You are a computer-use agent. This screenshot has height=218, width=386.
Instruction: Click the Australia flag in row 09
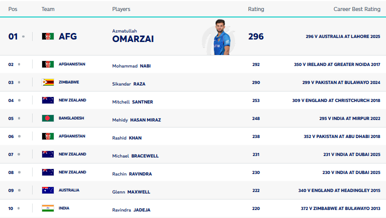point(48,190)
